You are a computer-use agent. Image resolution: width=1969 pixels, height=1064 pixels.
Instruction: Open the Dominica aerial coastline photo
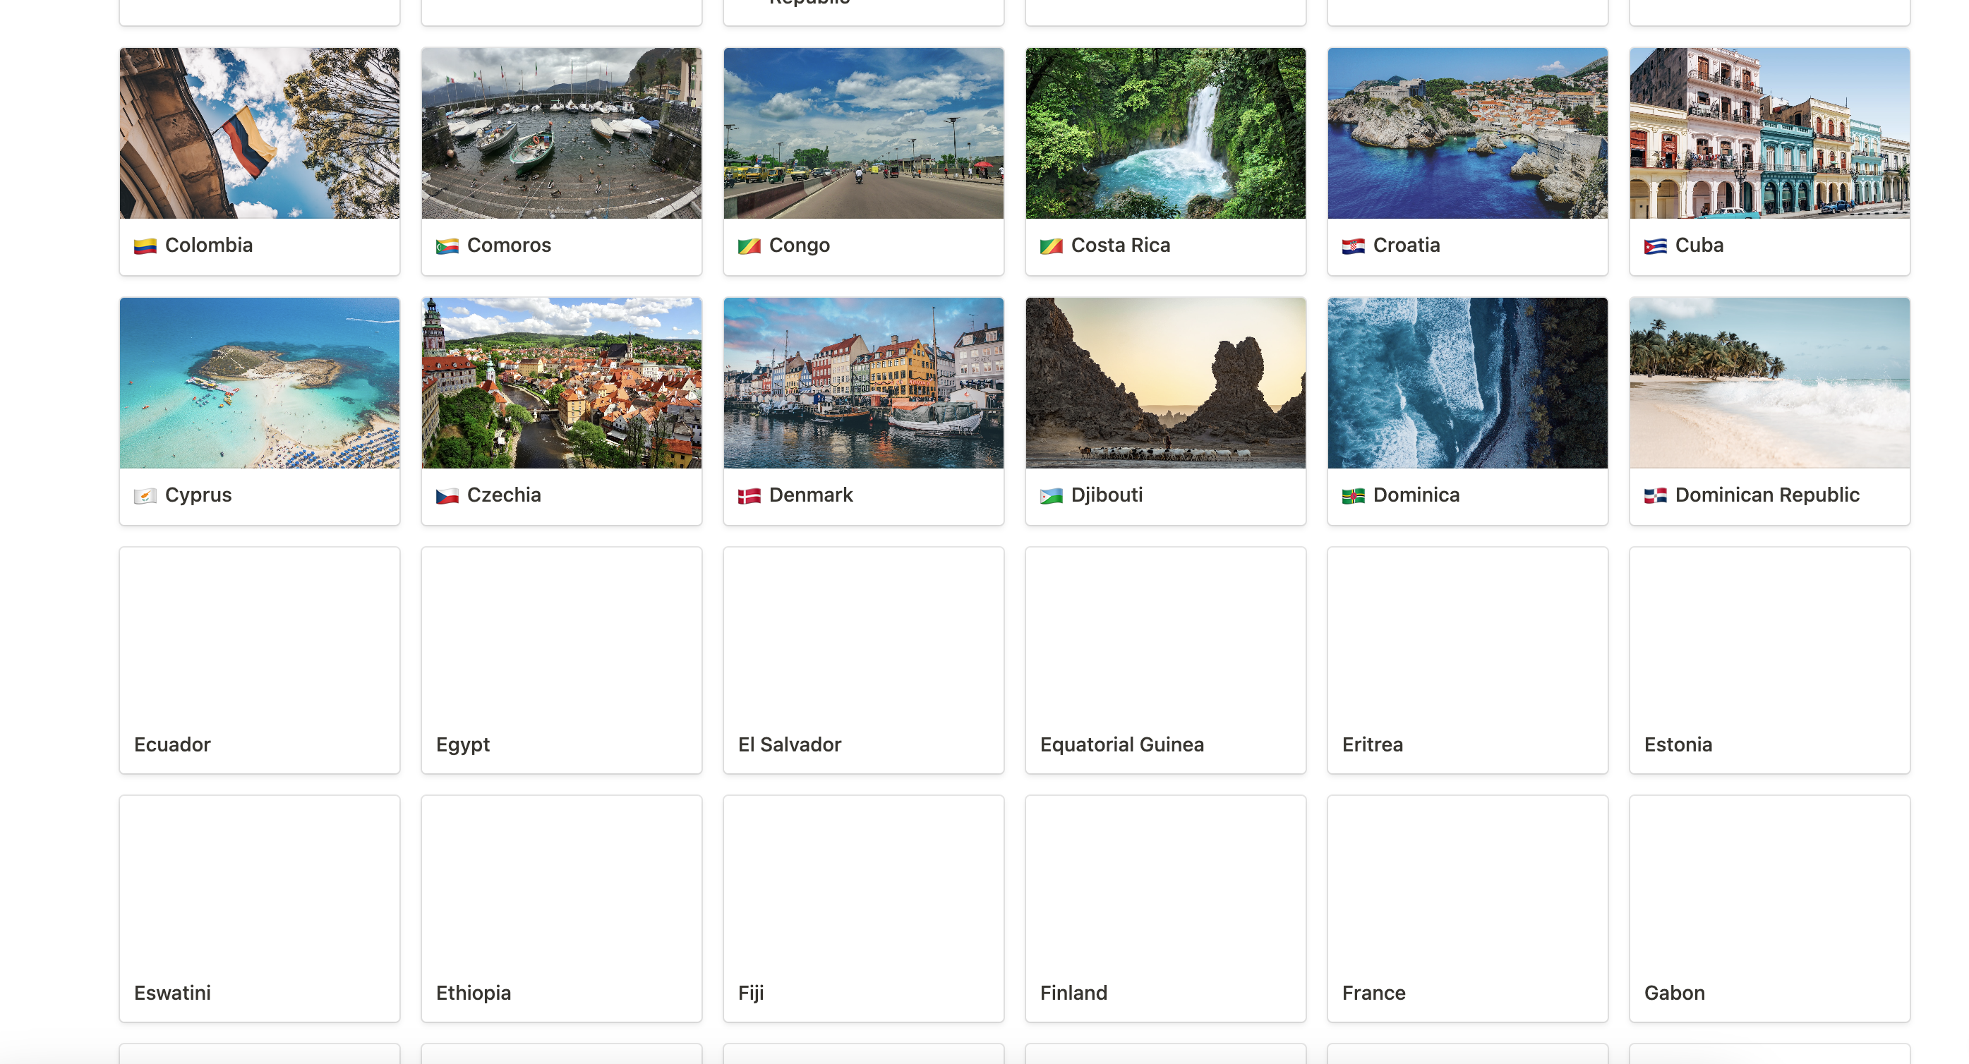1468,383
